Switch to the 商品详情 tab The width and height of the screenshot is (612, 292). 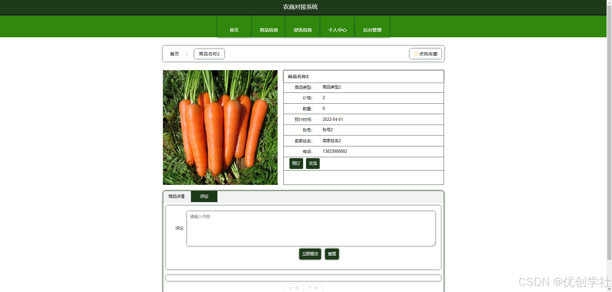pos(177,196)
